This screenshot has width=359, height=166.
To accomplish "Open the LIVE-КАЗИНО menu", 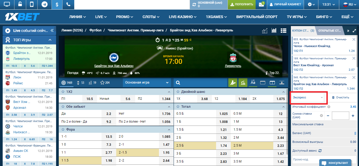I will 183,17.
